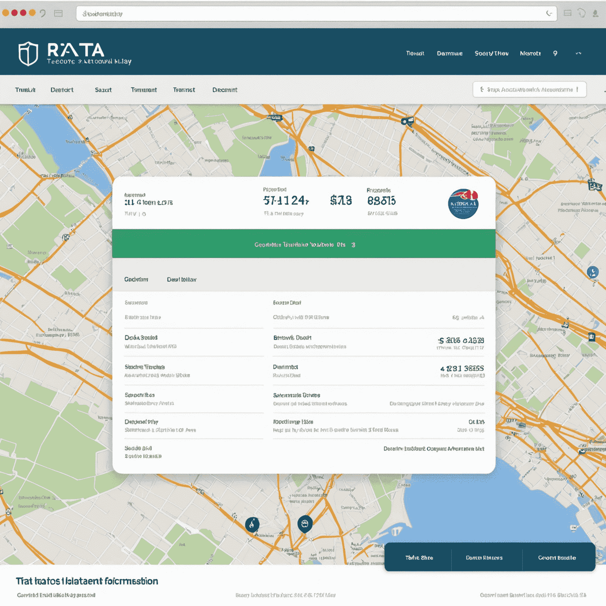
Task: Select the dark pin marker with the pedestrian symbol
Action: tap(252, 525)
